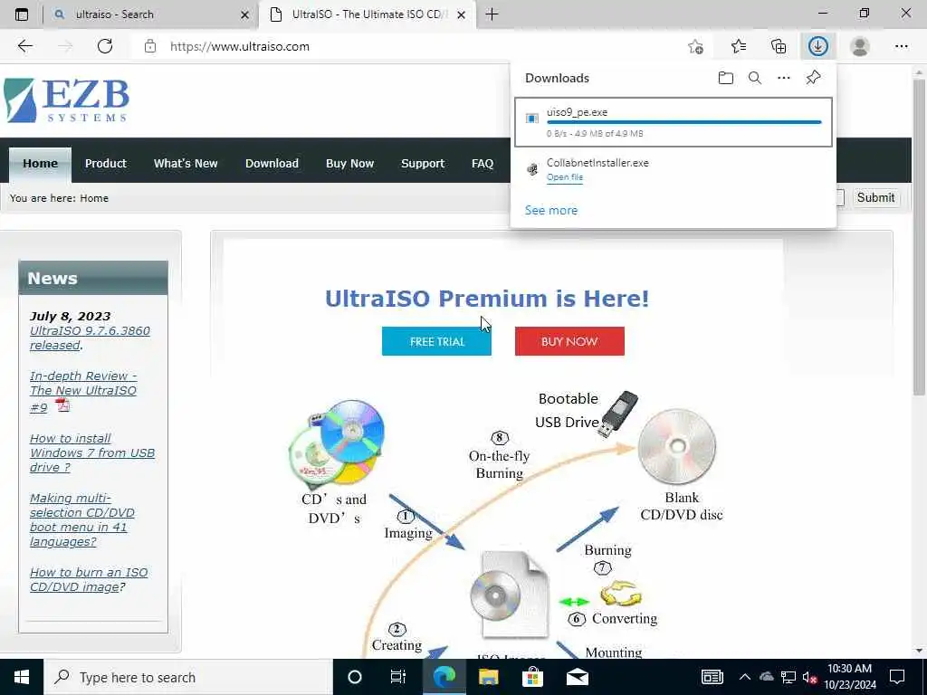This screenshot has height=695, width=927.
Task: Open Task View on the taskbar
Action: point(398,677)
